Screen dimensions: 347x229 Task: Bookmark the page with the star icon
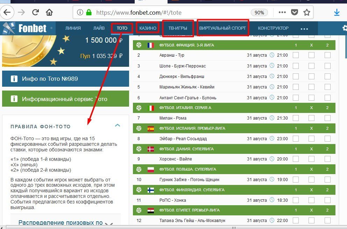click(x=307, y=13)
